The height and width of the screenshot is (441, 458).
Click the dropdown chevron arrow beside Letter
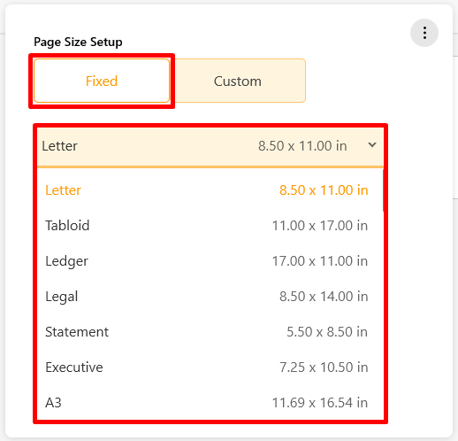[372, 145]
